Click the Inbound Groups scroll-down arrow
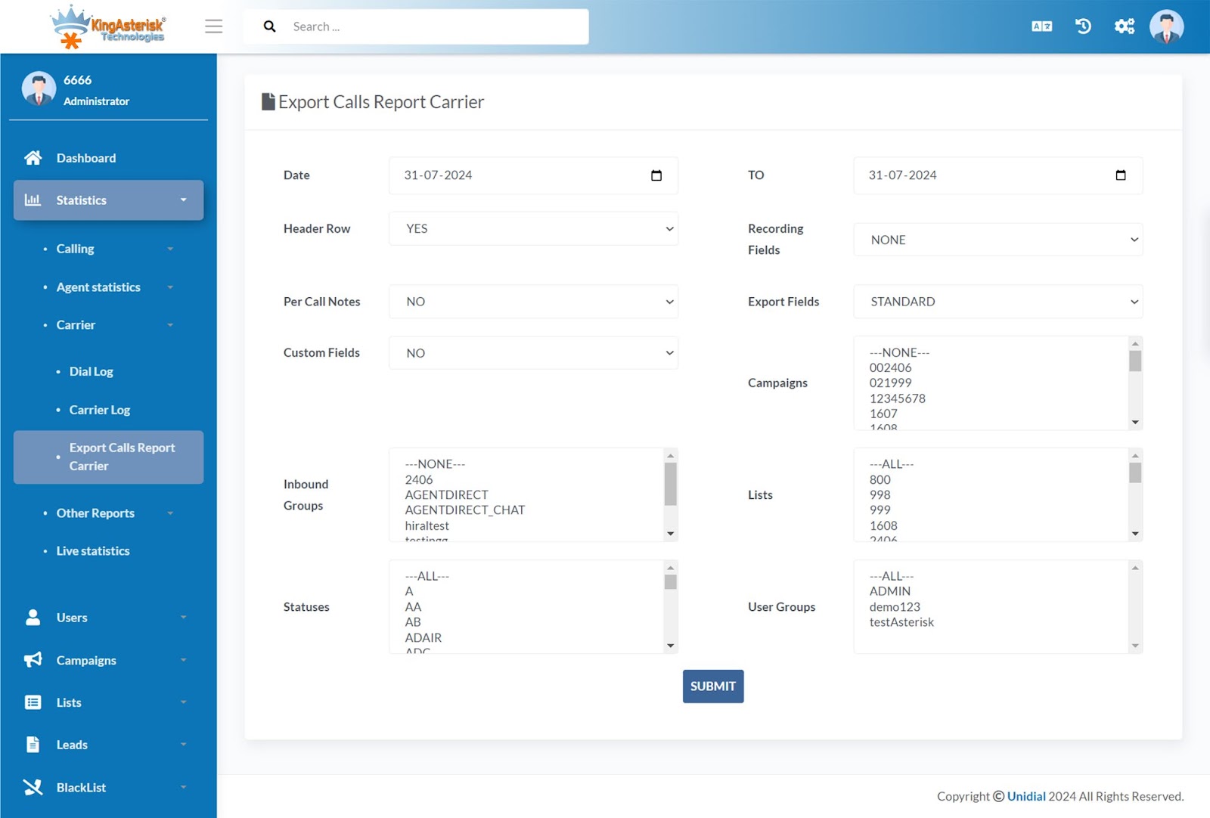Viewport: 1210px width, 818px height. tap(670, 534)
